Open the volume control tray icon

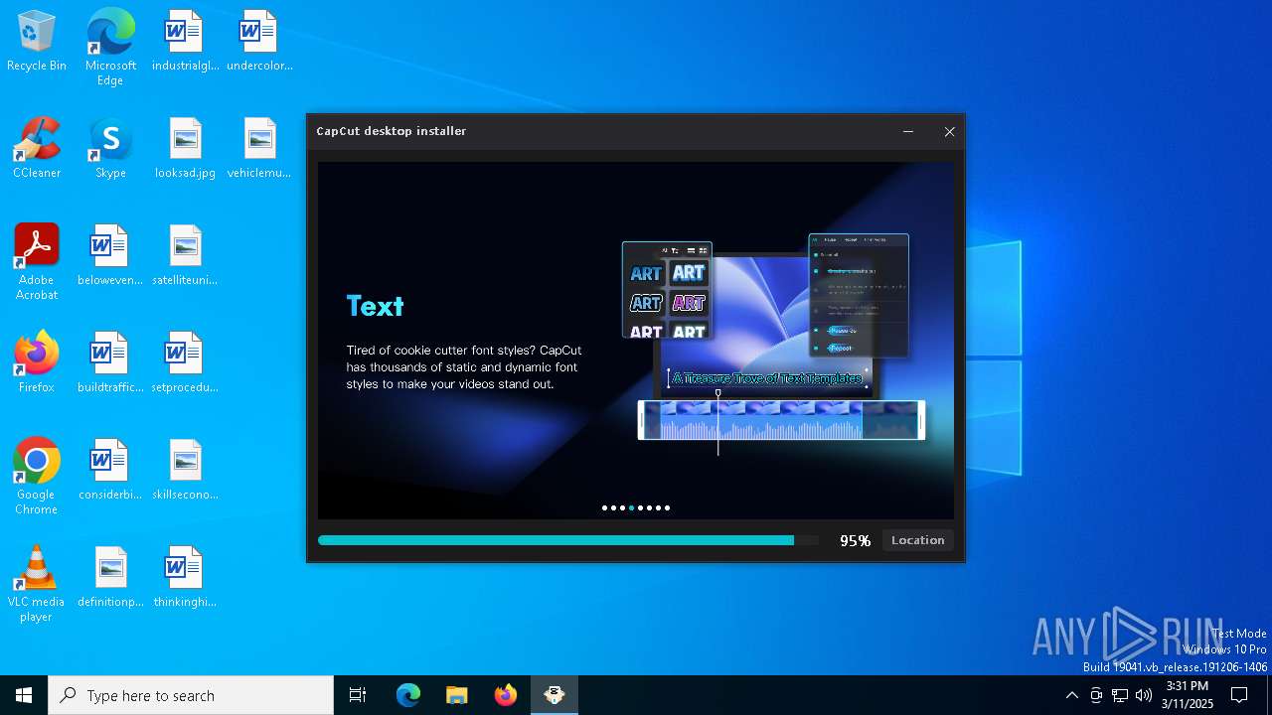pyautogui.click(x=1144, y=695)
